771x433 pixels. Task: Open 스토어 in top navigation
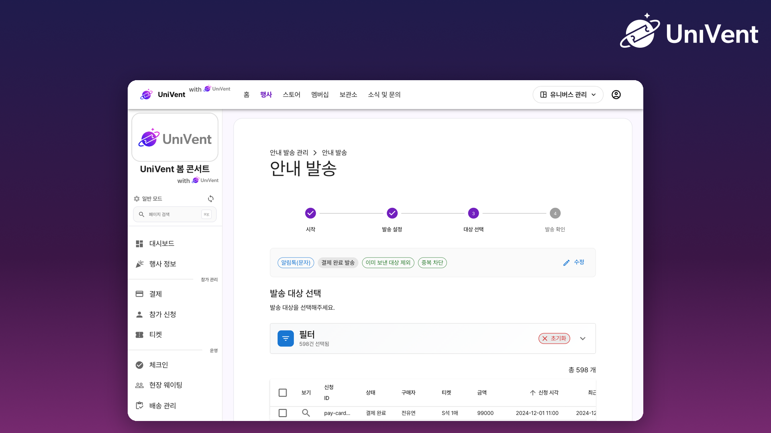(x=292, y=95)
